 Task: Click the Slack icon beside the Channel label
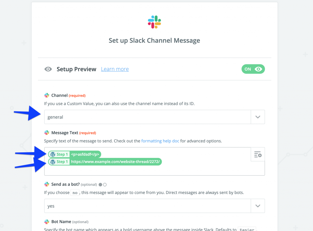coord(47,95)
